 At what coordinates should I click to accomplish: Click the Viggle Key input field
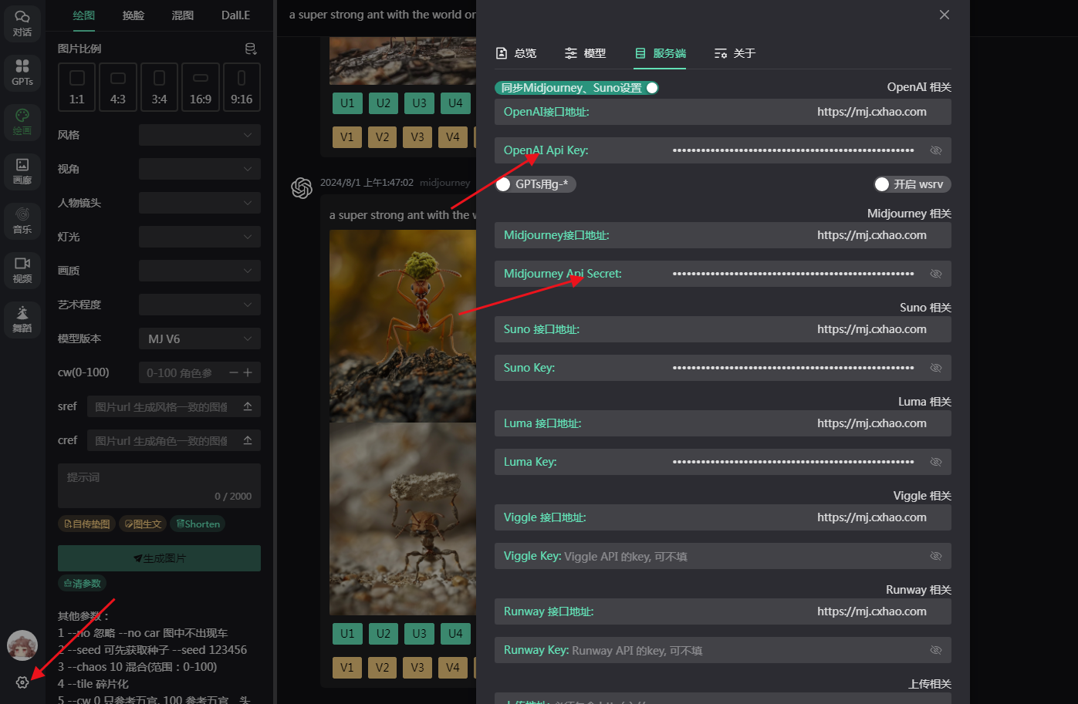tap(723, 556)
